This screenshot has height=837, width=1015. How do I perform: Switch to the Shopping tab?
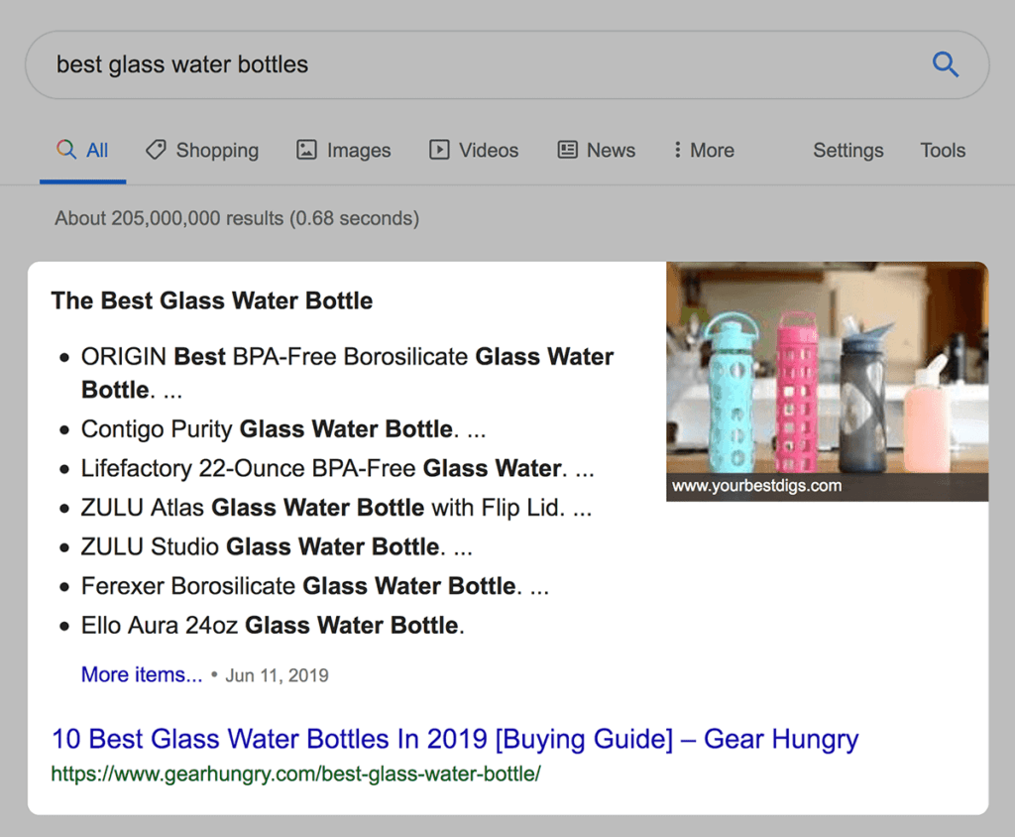coord(216,150)
